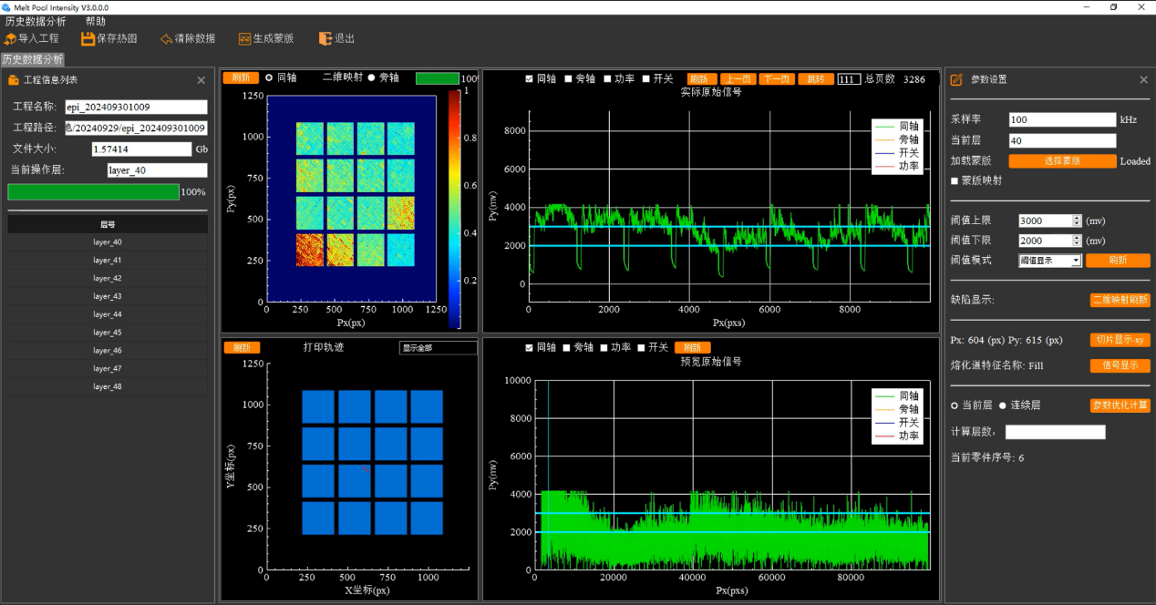
Task: Click the 文件大小 field showing 1.57414
Action: pyautogui.click(x=141, y=149)
